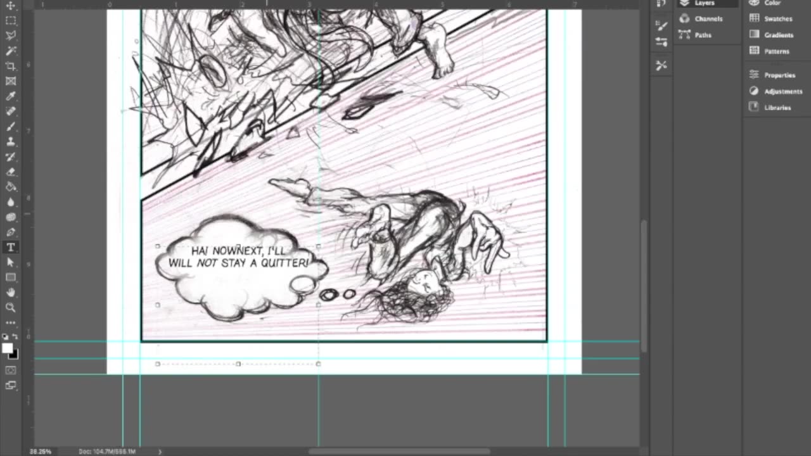This screenshot has width=811, height=456.
Task: Select the Clone Stamp tool
Action: [11, 141]
